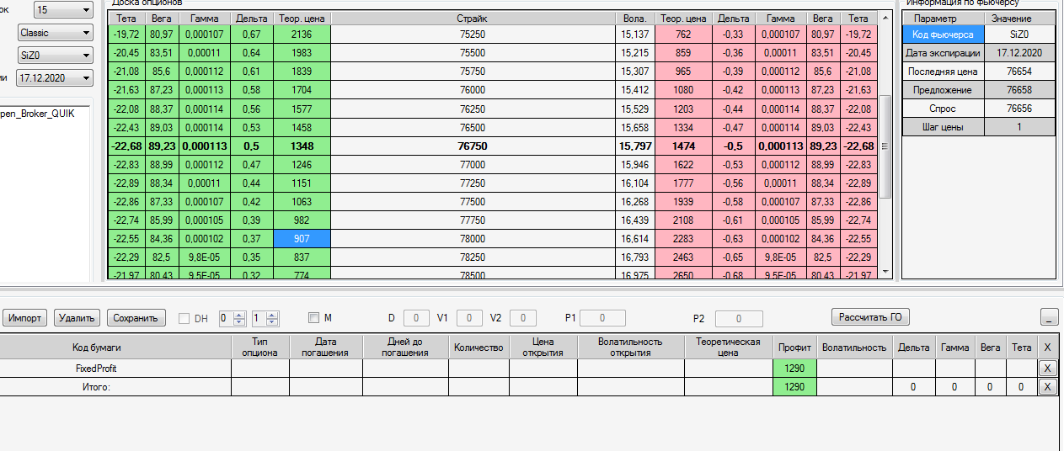Click volatility value 15,797
Viewport: 1064px width, 451px height.
pyautogui.click(x=634, y=146)
